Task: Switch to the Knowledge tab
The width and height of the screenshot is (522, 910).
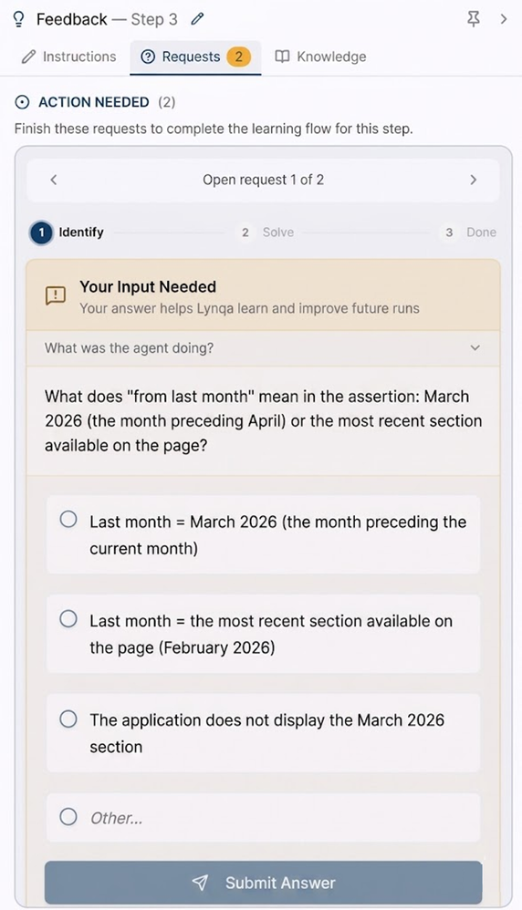Action: click(320, 57)
